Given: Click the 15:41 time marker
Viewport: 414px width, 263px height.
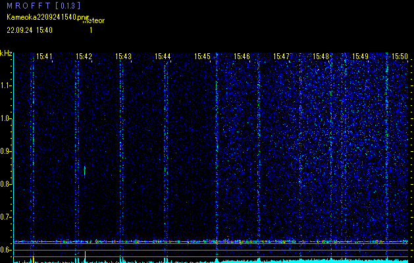Looking at the screenshot, I should coord(44,56).
